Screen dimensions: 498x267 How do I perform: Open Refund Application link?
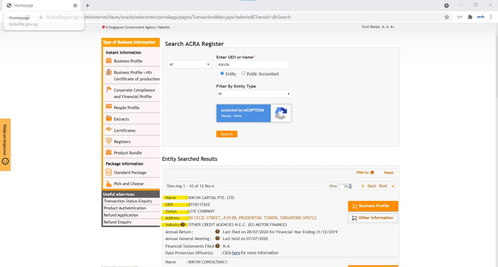[x=121, y=215]
